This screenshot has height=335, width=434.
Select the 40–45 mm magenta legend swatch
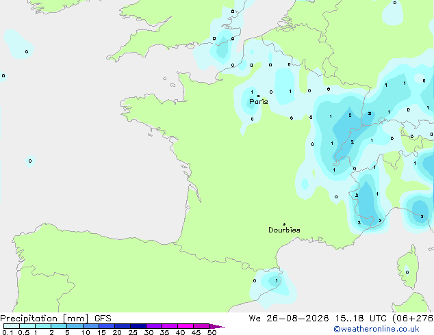pyautogui.click(x=186, y=326)
